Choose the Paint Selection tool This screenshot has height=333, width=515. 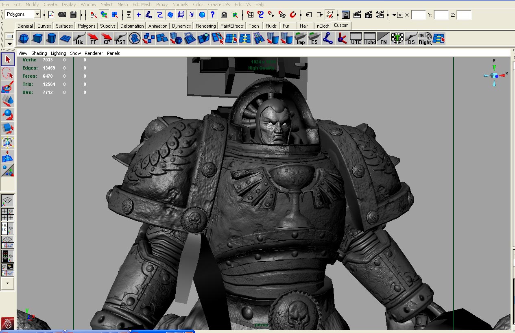tap(8, 87)
